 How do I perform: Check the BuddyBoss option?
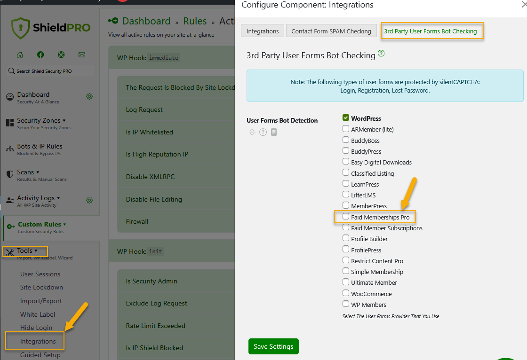coord(345,140)
